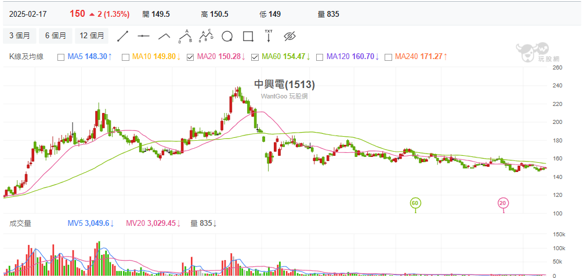The width and height of the screenshot is (583, 278).
Task: Select the rectangle drawing tool
Action: tap(248, 36)
